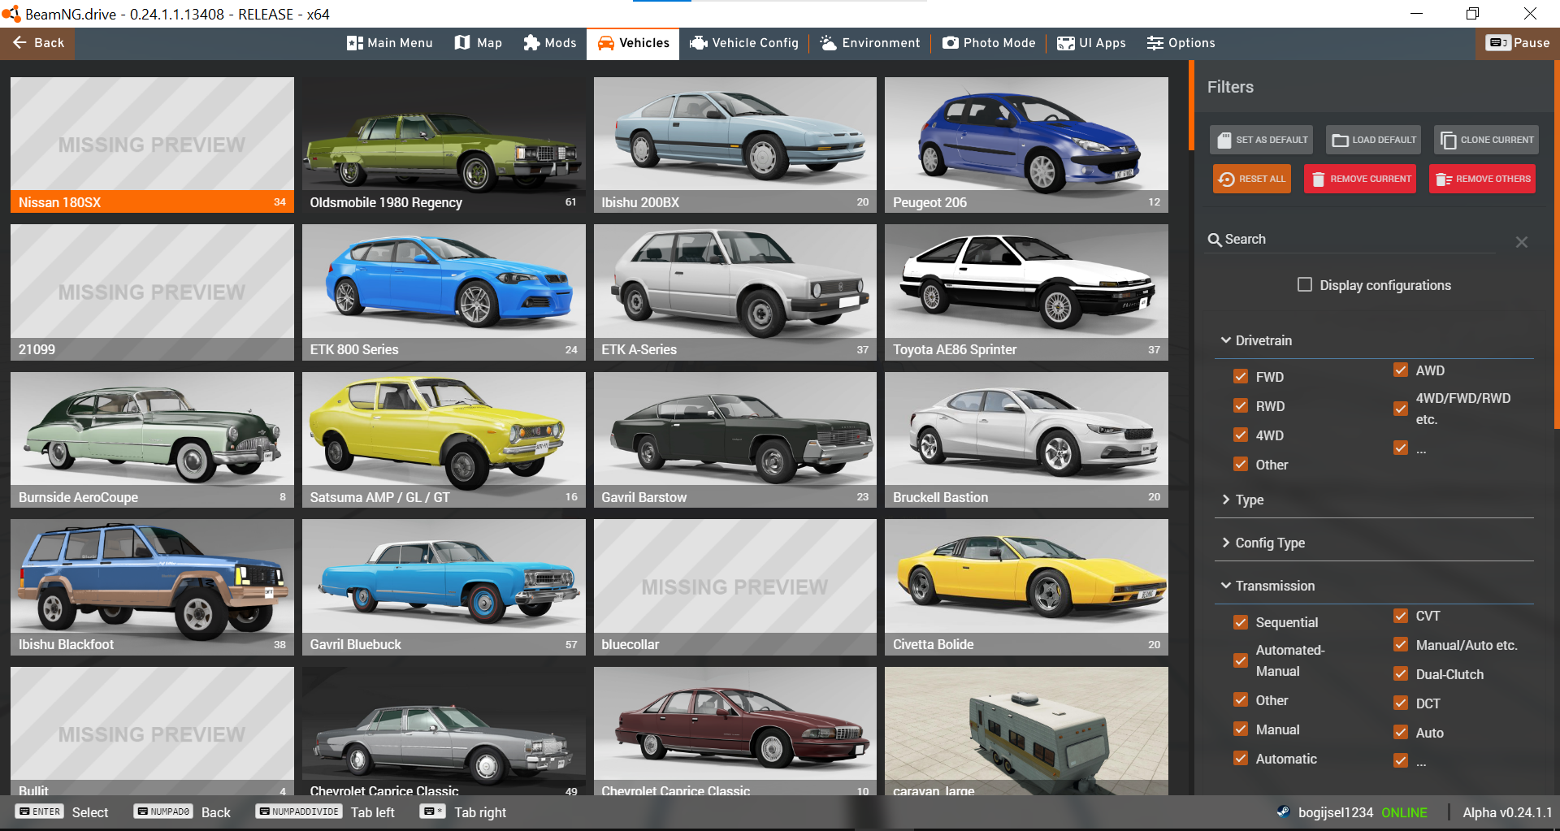Select the 21099 vehicle tile
Image resolution: width=1560 pixels, height=831 pixels.
click(152, 292)
